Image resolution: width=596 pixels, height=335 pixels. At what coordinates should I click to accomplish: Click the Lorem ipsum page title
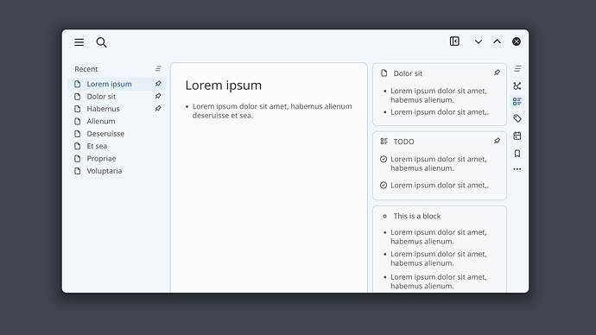pos(224,85)
